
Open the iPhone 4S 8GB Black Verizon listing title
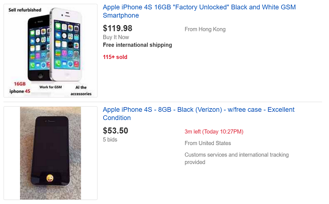pyautogui.click(x=198, y=114)
